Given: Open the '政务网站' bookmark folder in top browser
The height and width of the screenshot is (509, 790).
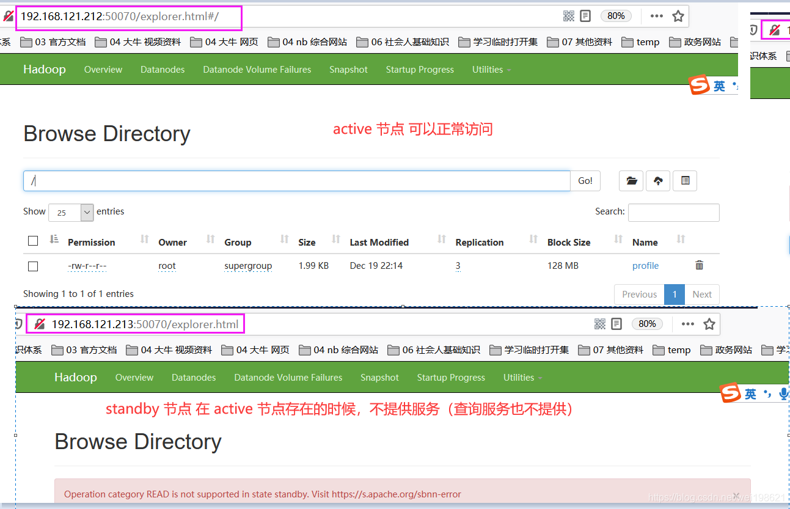Looking at the screenshot, I should tap(695, 42).
